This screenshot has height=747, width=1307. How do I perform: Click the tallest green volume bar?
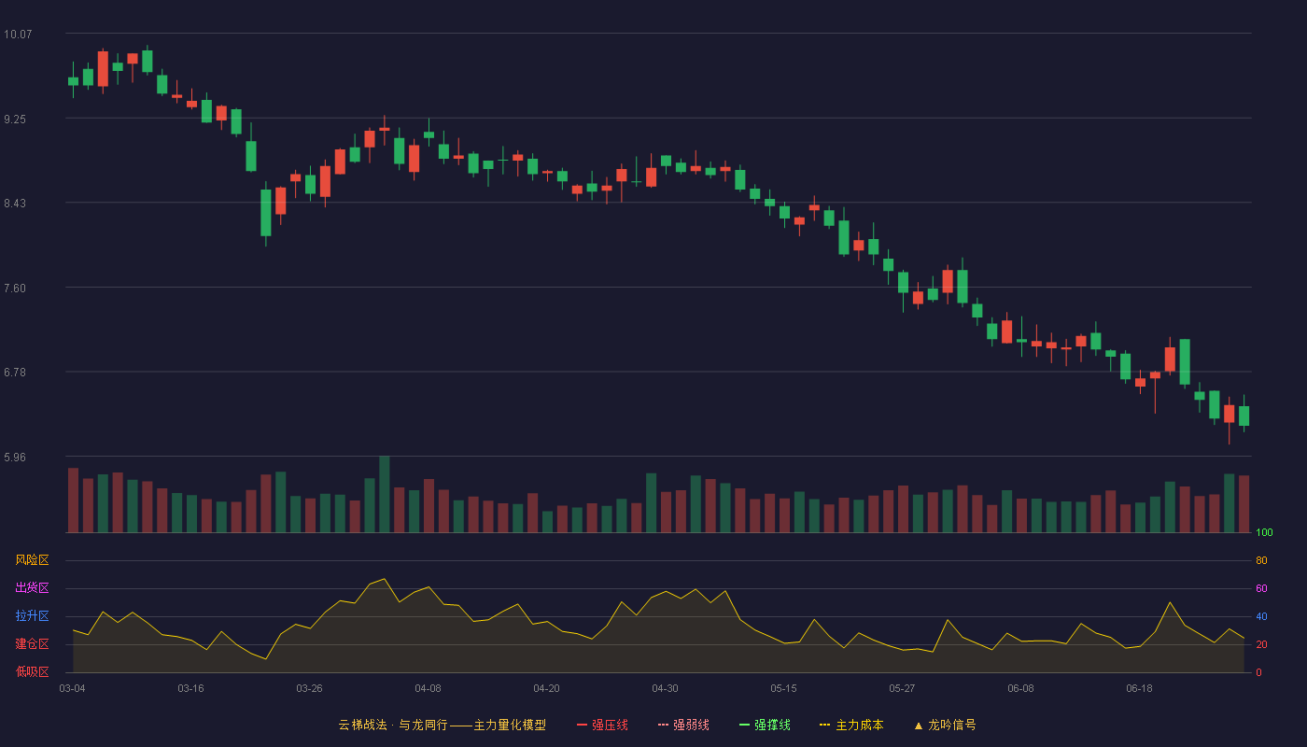tap(385, 494)
